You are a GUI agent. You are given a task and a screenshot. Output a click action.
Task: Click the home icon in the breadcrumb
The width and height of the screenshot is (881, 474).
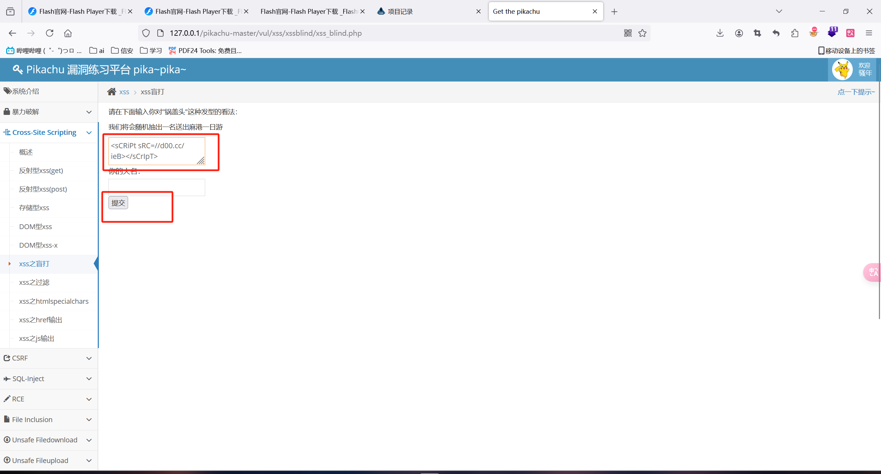coord(112,92)
